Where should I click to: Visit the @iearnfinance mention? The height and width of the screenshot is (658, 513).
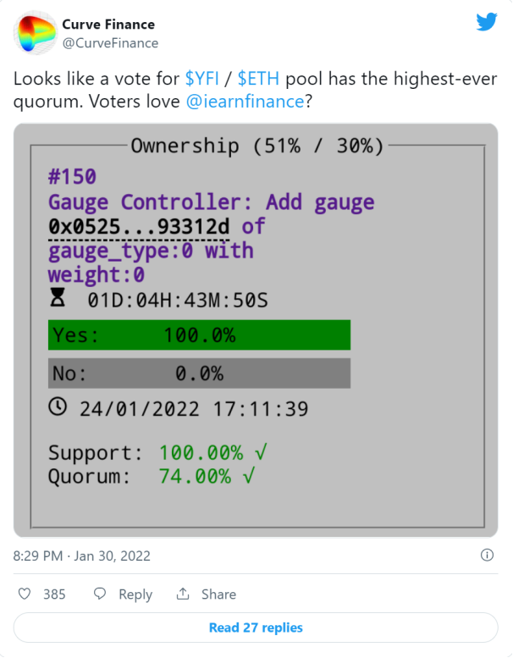(x=245, y=102)
